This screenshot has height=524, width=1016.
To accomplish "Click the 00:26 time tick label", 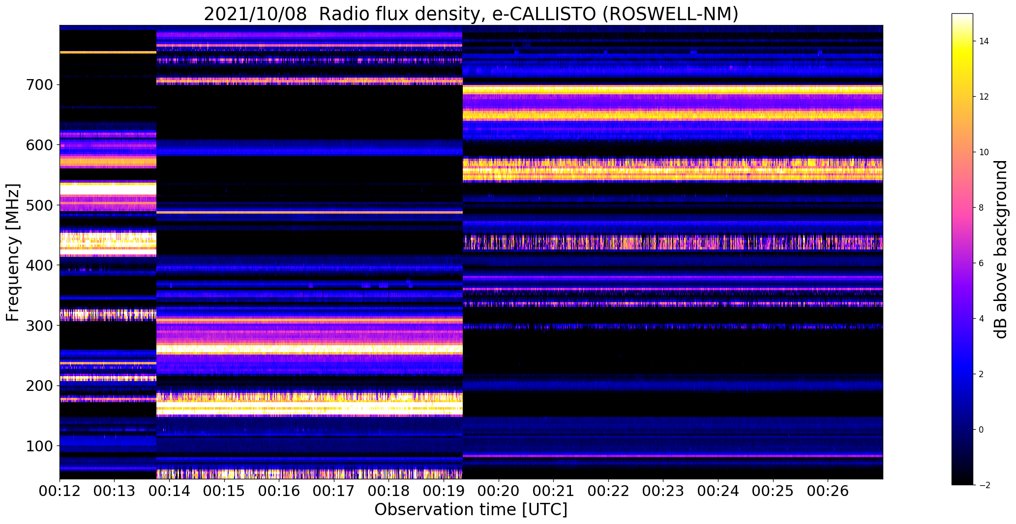I will [828, 492].
